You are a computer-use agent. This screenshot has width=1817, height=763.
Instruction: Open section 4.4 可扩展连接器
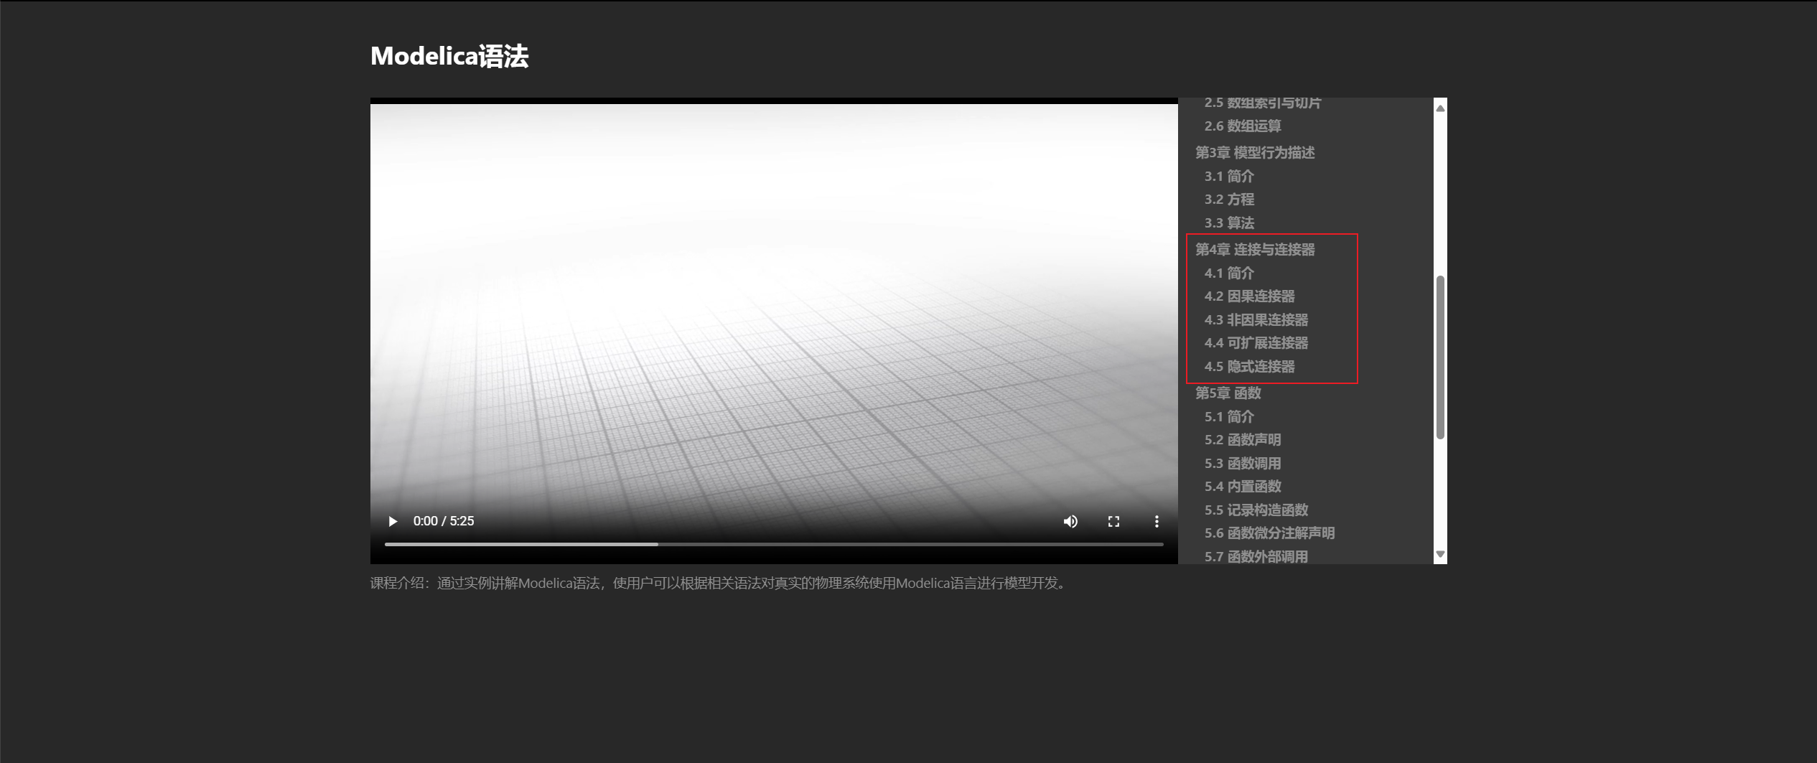1256,342
